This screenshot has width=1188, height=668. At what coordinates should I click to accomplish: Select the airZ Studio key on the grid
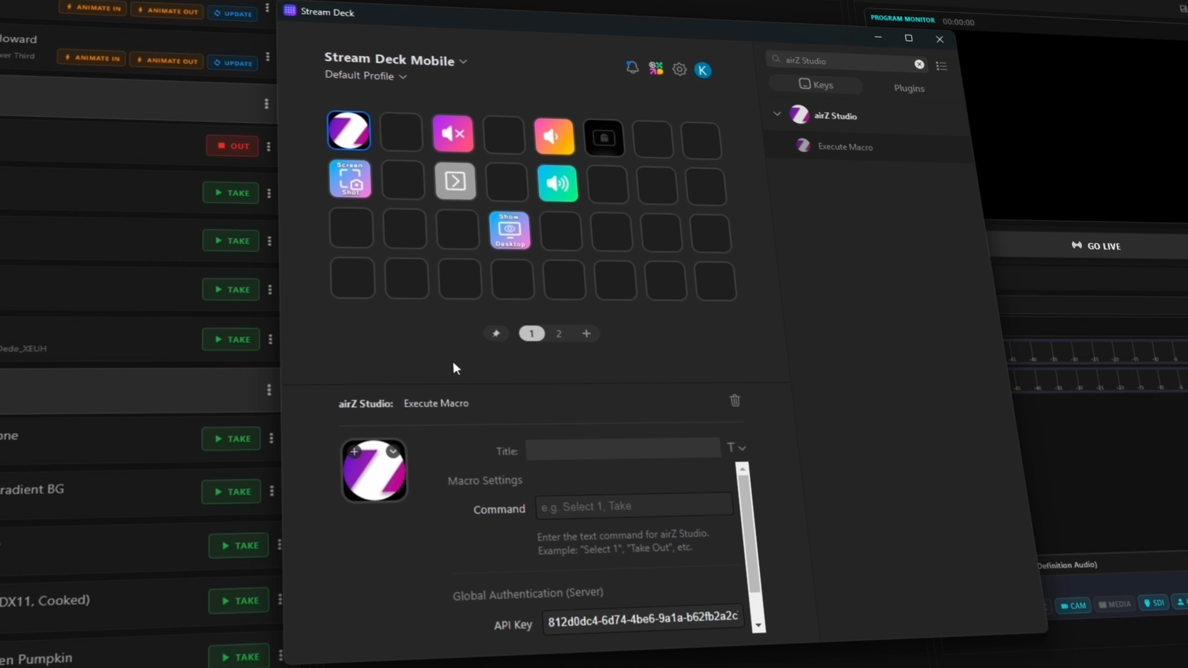pos(349,131)
